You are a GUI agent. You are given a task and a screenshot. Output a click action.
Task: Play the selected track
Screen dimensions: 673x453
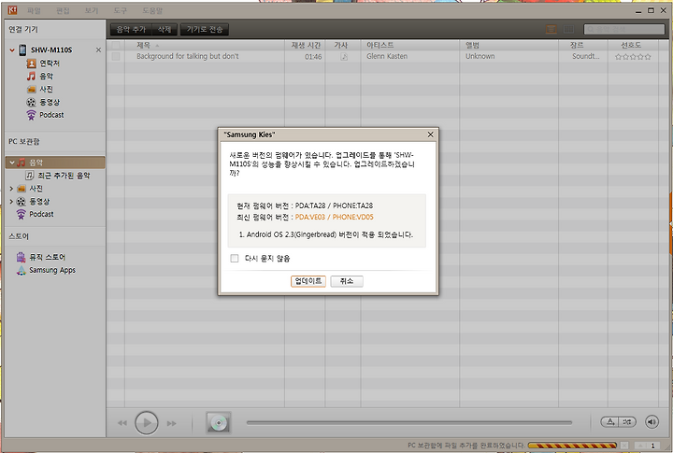[x=147, y=423]
